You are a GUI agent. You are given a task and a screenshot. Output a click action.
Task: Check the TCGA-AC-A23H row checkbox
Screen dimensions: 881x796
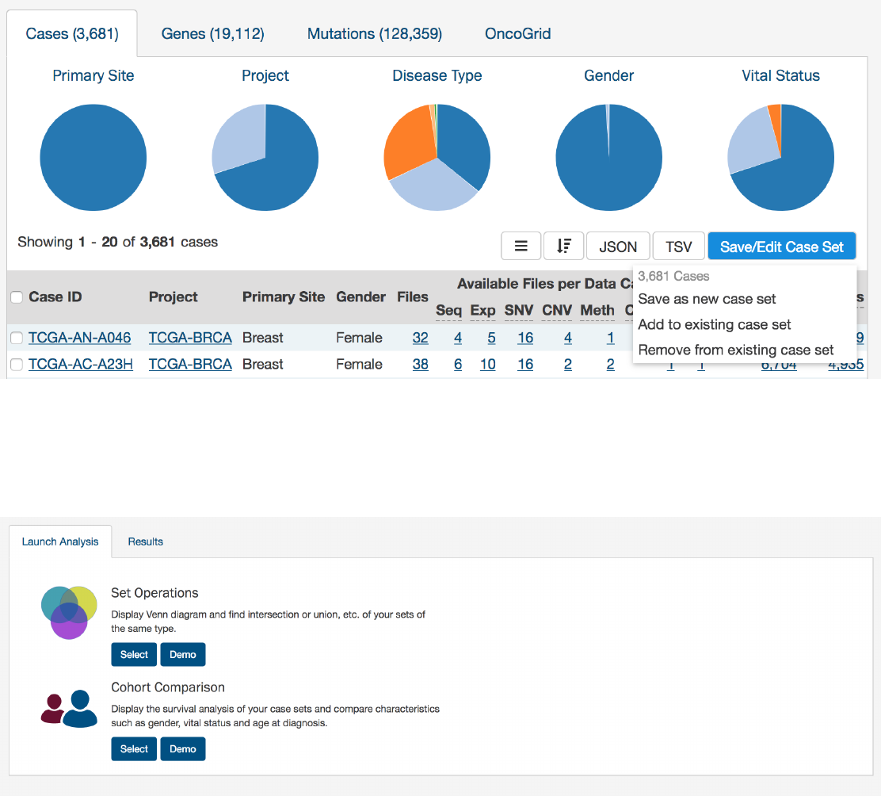pyautogui.click(x=17, y=365)
